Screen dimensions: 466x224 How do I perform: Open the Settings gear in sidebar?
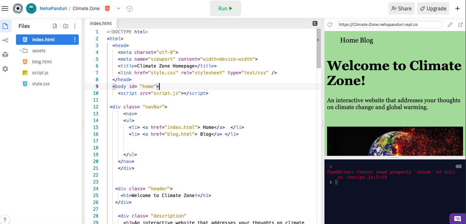5,69
